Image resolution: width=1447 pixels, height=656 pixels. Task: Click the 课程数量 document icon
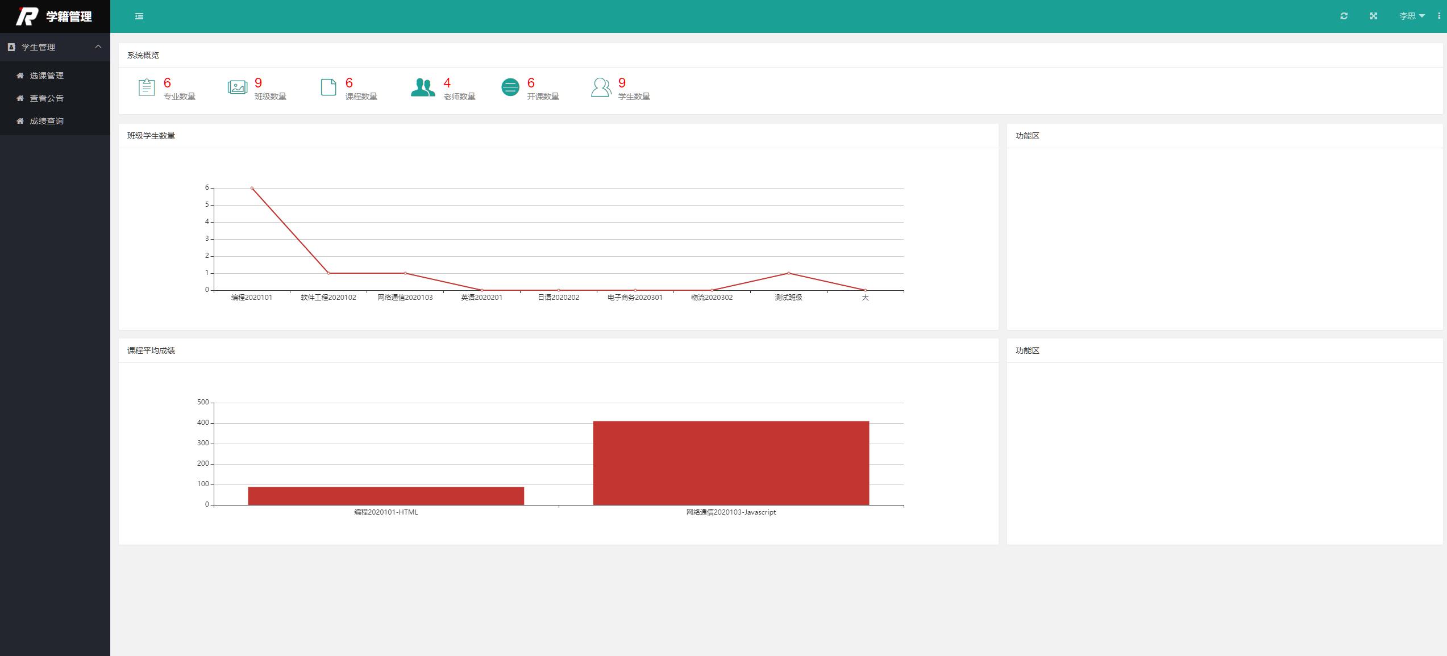coord(329,87)
